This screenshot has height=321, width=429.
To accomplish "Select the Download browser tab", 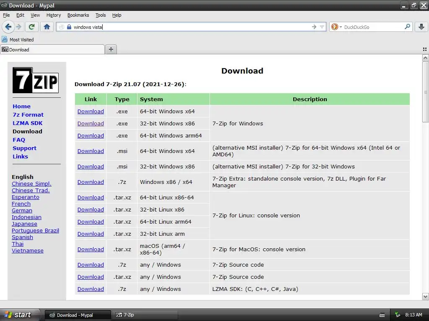I will click(52, 49).
